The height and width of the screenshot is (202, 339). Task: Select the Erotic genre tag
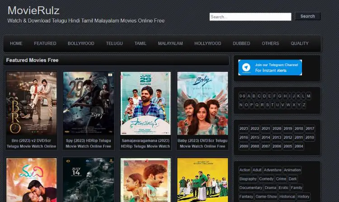click(x=284, y=188)
